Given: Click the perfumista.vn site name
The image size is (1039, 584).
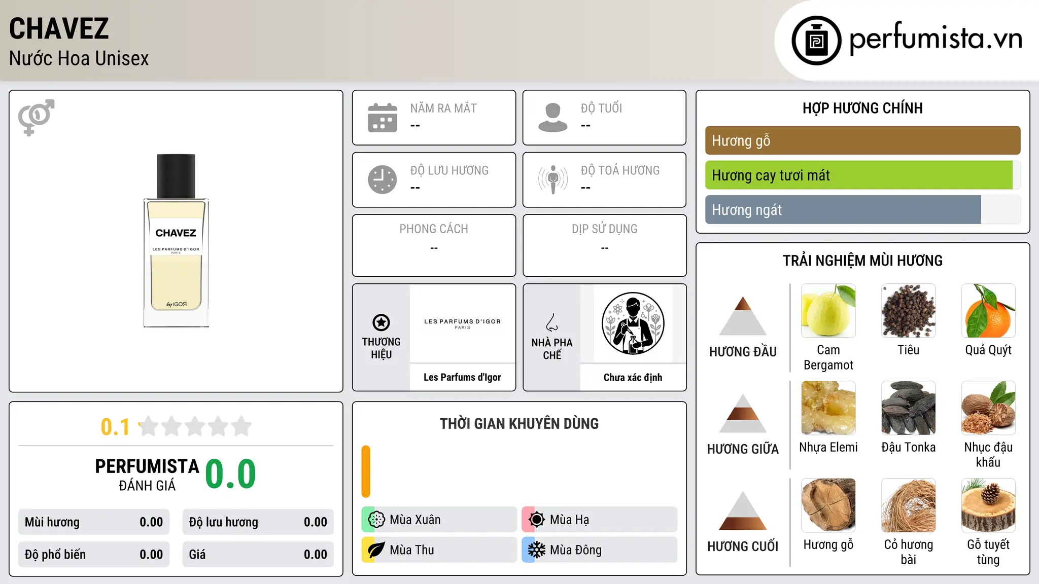Looking at the screenshot, I should point(936,38).
